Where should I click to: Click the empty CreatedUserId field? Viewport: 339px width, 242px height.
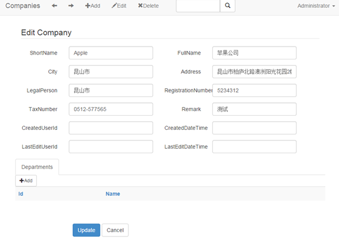pyautogui.click(x=111, y=128)
